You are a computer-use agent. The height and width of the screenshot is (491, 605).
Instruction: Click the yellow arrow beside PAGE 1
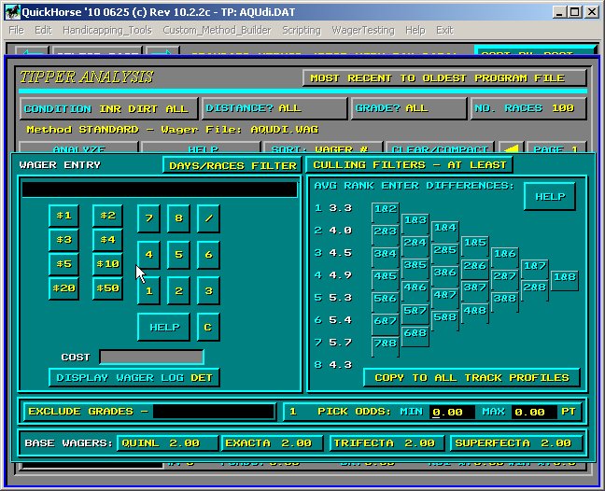point(511,149)
